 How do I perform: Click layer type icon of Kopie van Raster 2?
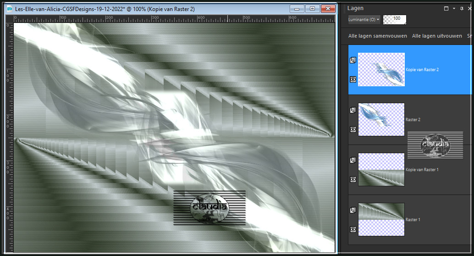pos(353,60)
